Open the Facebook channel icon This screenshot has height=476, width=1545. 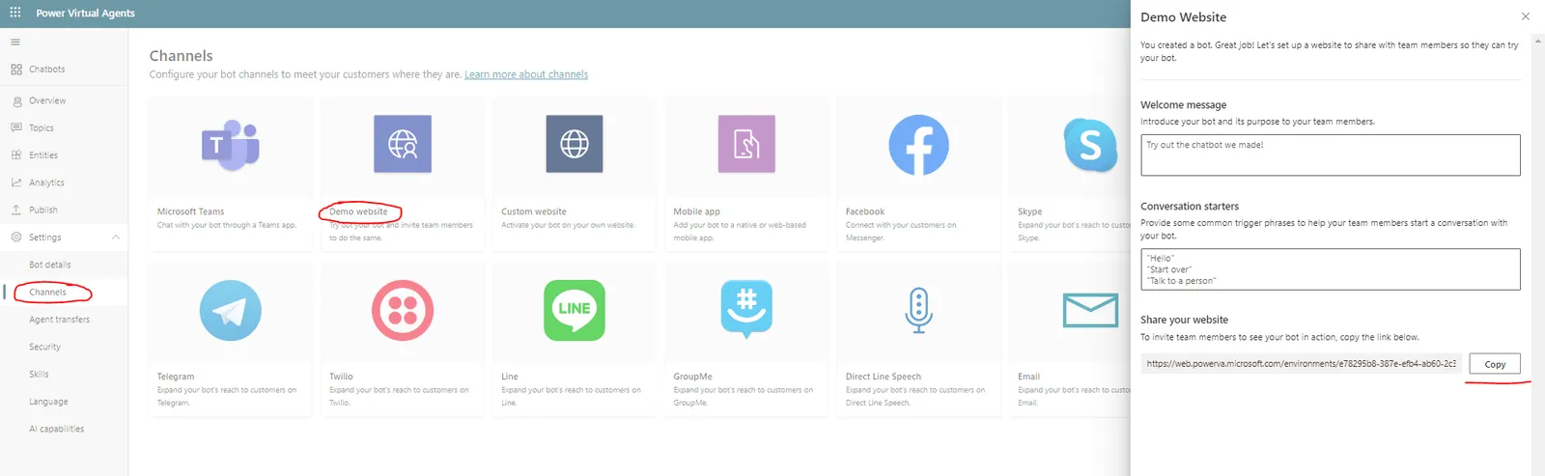918,145
